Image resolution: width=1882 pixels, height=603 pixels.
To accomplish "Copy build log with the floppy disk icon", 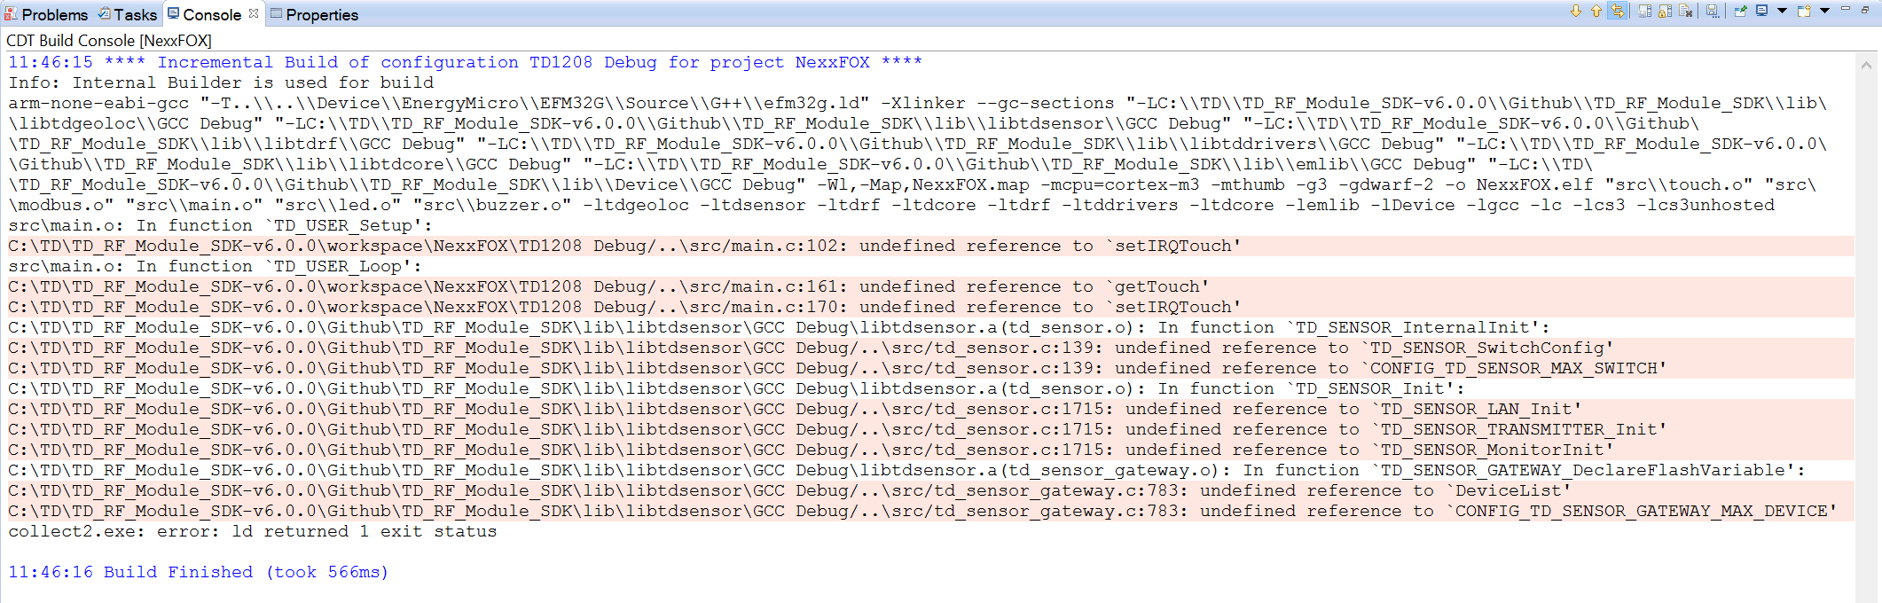I will point(1713,11).
